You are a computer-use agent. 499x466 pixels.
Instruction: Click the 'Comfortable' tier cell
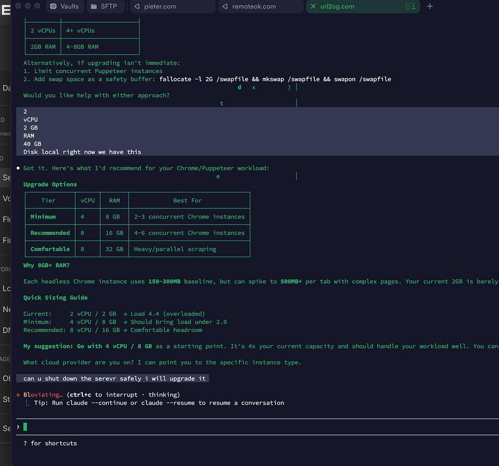(x=50, y=249)
